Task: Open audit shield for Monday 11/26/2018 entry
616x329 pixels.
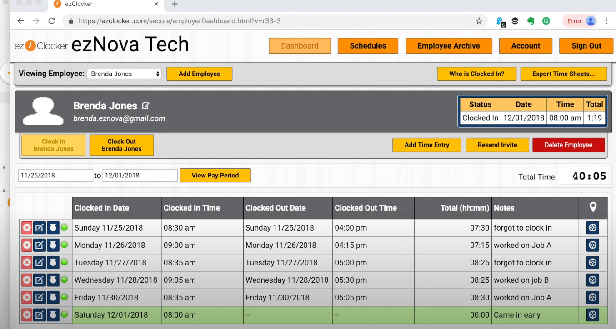Action: click(53, 245)
